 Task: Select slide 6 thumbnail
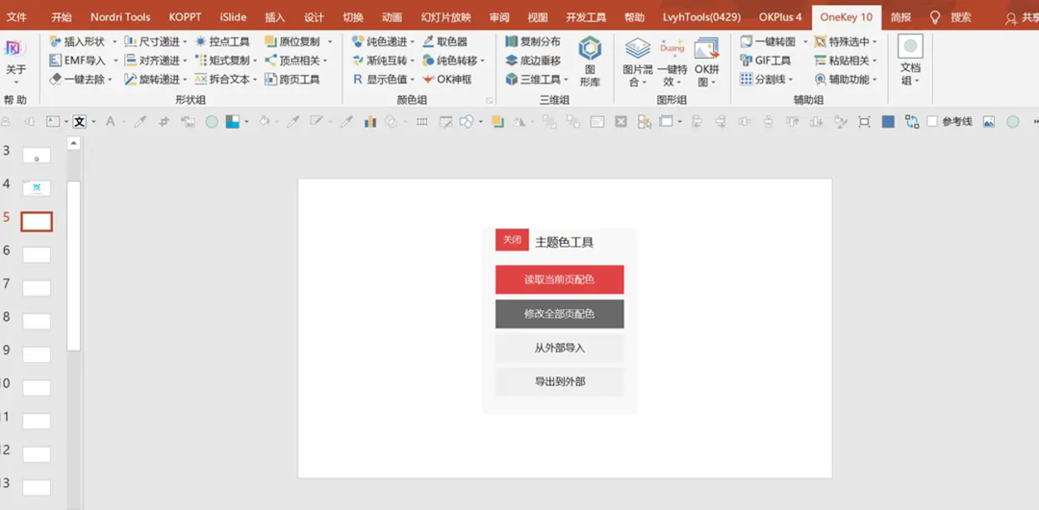point(37,255)
